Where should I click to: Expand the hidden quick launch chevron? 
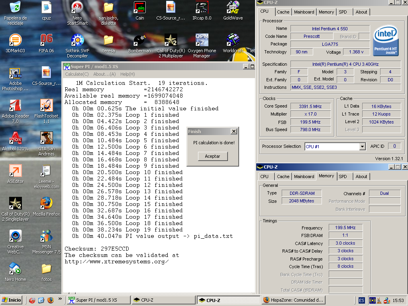click(60, 298)
